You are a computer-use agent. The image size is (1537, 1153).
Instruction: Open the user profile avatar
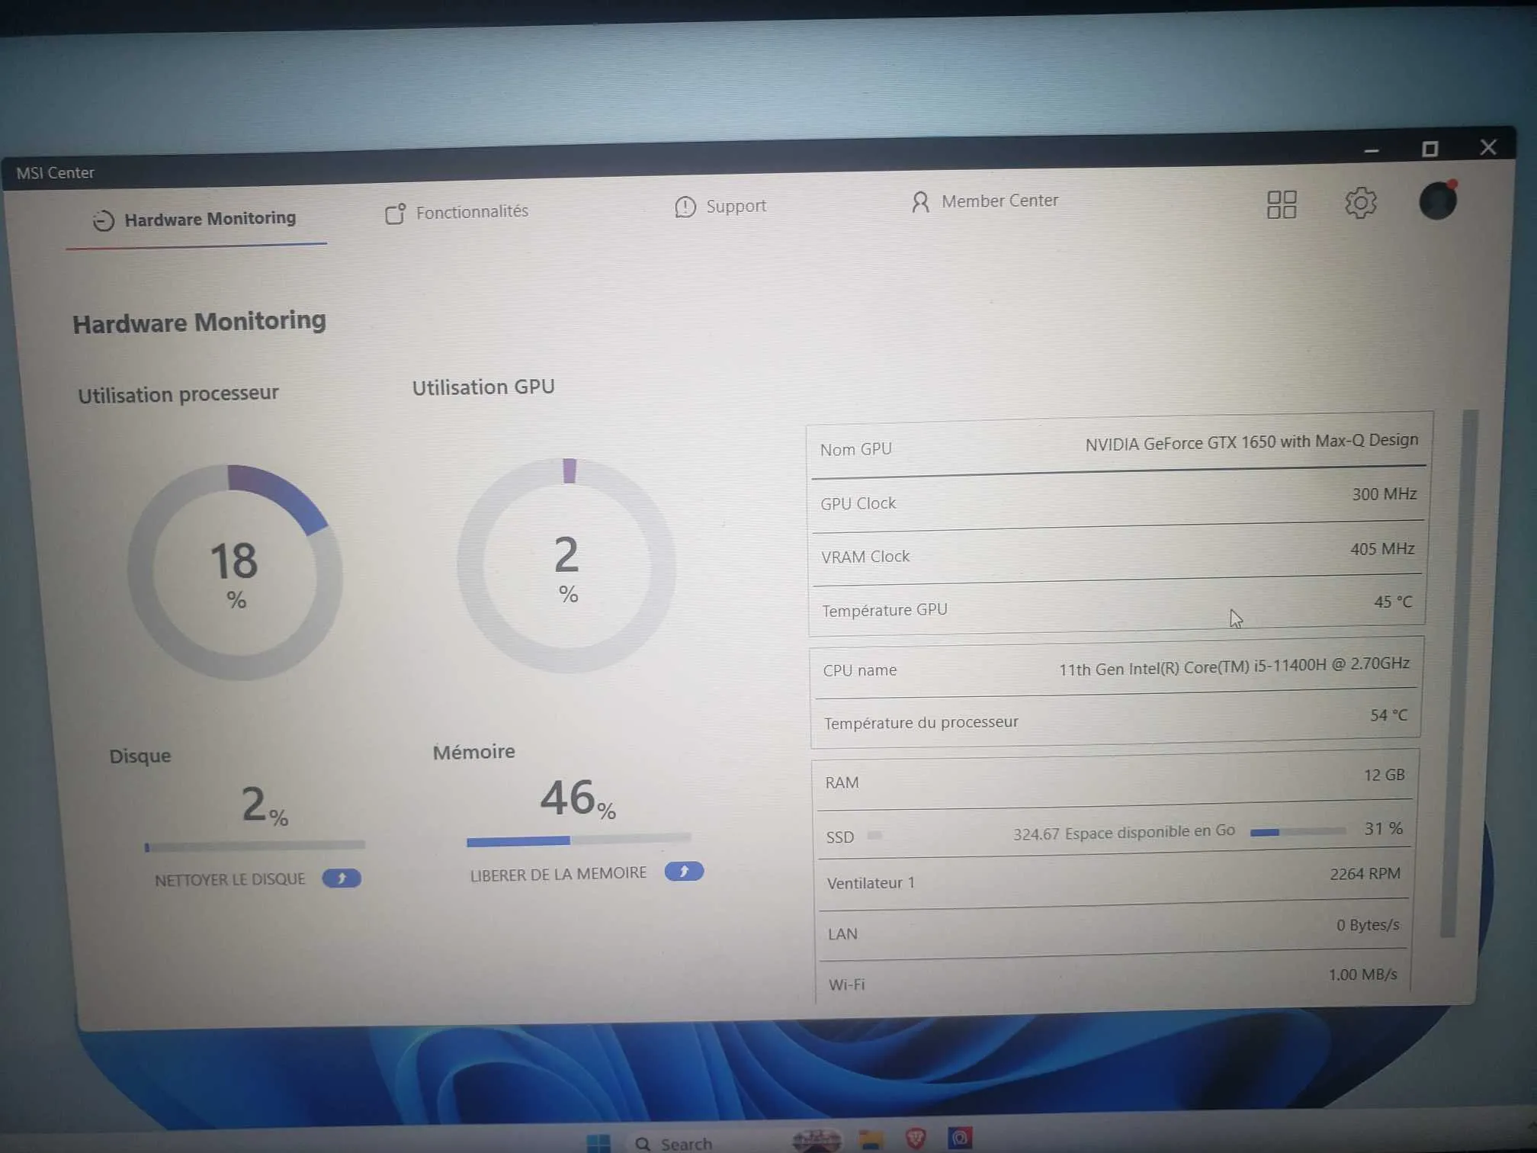click(1438, 201)
